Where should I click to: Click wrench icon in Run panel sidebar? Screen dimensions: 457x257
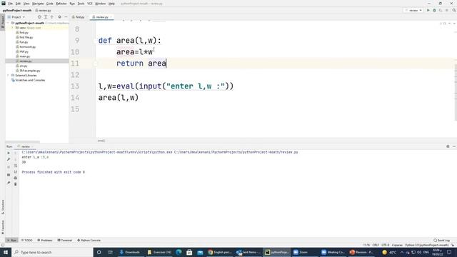pos(9,159)
